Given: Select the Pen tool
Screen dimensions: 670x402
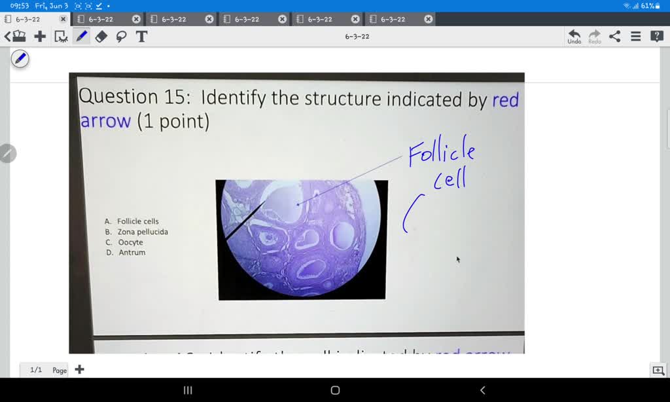Looking at the screenshot, I should click(x=81, y=37).
